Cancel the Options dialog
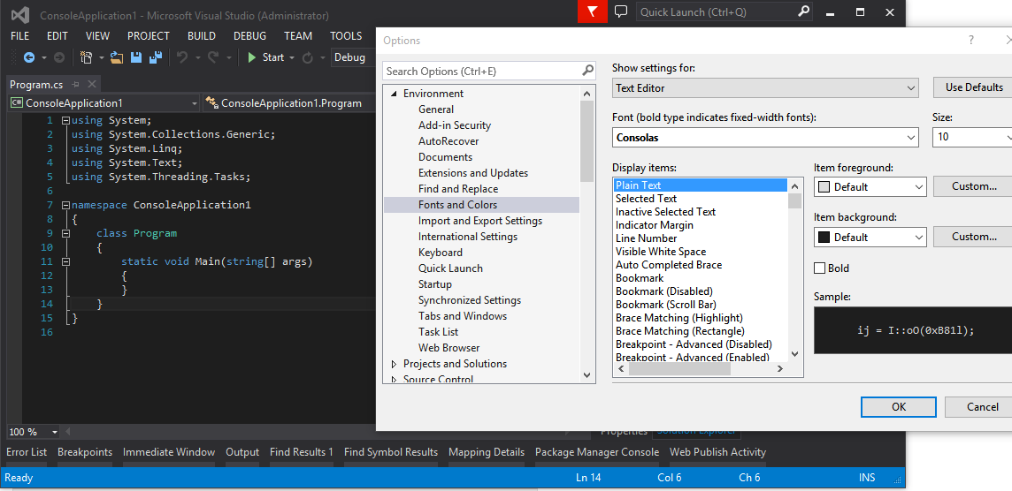The height and width of the screenshot is (491, 1012). point(980,406)
